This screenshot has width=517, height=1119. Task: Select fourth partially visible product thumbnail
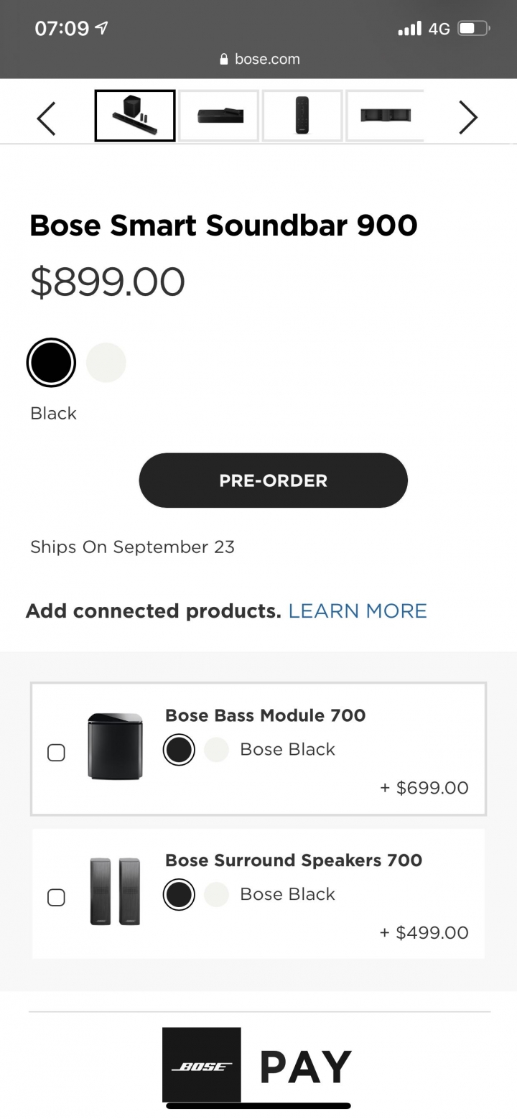tap(386, 116)
